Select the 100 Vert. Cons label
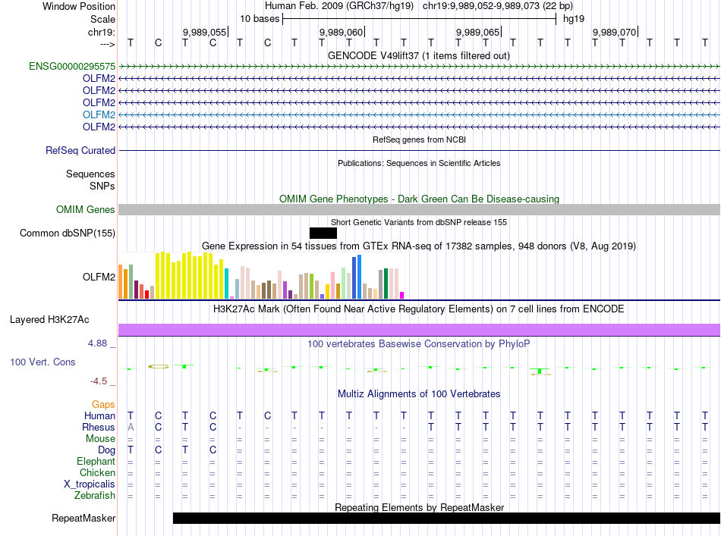Image resolution: width=721 pixels, height=536 pixels. point(43,362)
